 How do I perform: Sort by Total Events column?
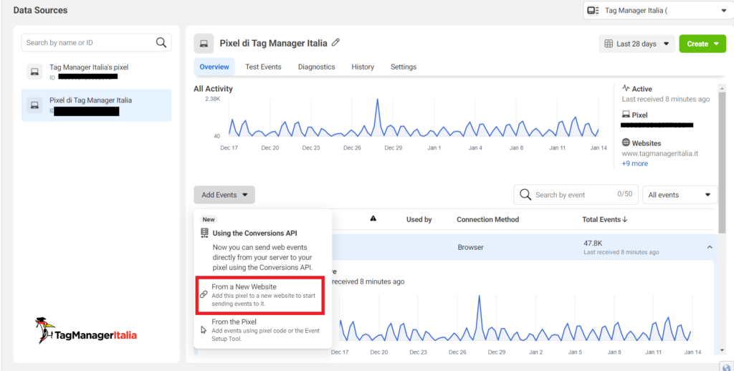click(x=604, y=219)
